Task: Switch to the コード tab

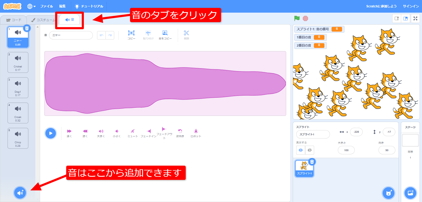Action: [x=13, y=20]
